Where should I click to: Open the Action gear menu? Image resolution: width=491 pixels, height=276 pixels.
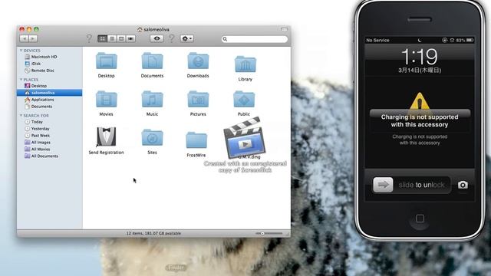click(x=187, y=38)
